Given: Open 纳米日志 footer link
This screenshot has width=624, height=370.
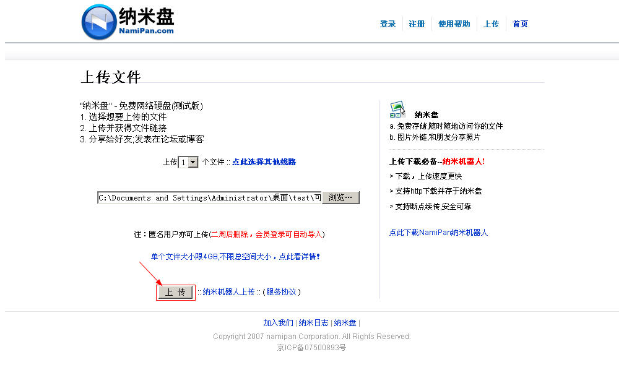Looking at the screenshot, I should point(314,322).
